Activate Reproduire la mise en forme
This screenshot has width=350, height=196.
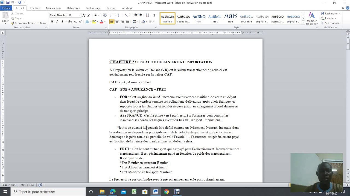tap(29, 23)
